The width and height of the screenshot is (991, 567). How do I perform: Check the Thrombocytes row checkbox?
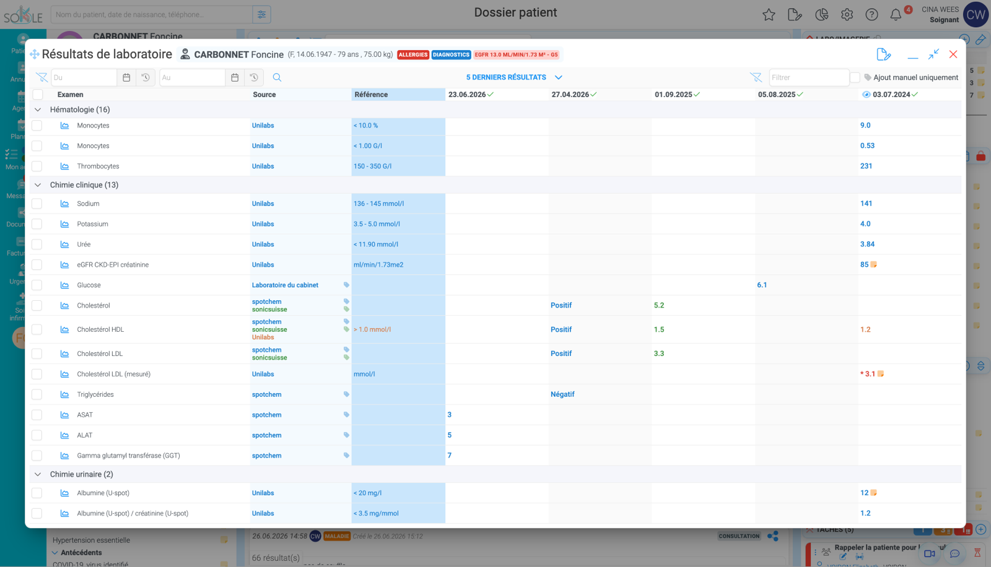[37, 167]
